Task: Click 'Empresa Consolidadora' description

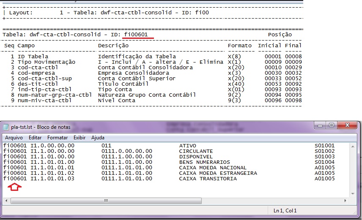Action: coord(134,73)
